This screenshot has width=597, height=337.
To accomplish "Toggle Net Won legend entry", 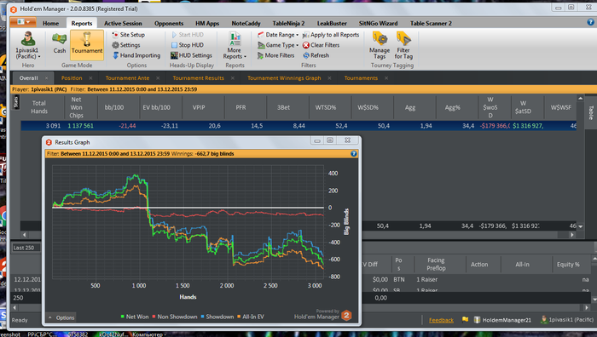I will tap(135, 317).
